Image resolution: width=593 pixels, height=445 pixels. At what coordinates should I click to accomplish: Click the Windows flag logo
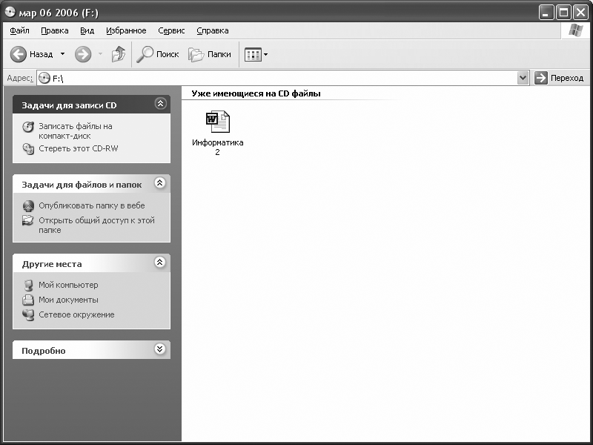575,30
